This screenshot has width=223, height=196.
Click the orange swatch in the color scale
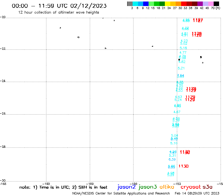[x=178, y=4]
